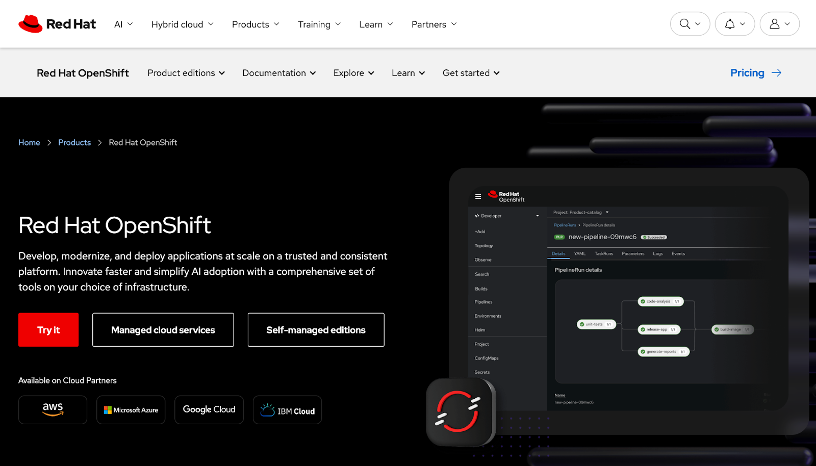816x466 pixels.
Task: Click Managed cloud services button
Action: [x=163, y=330]
